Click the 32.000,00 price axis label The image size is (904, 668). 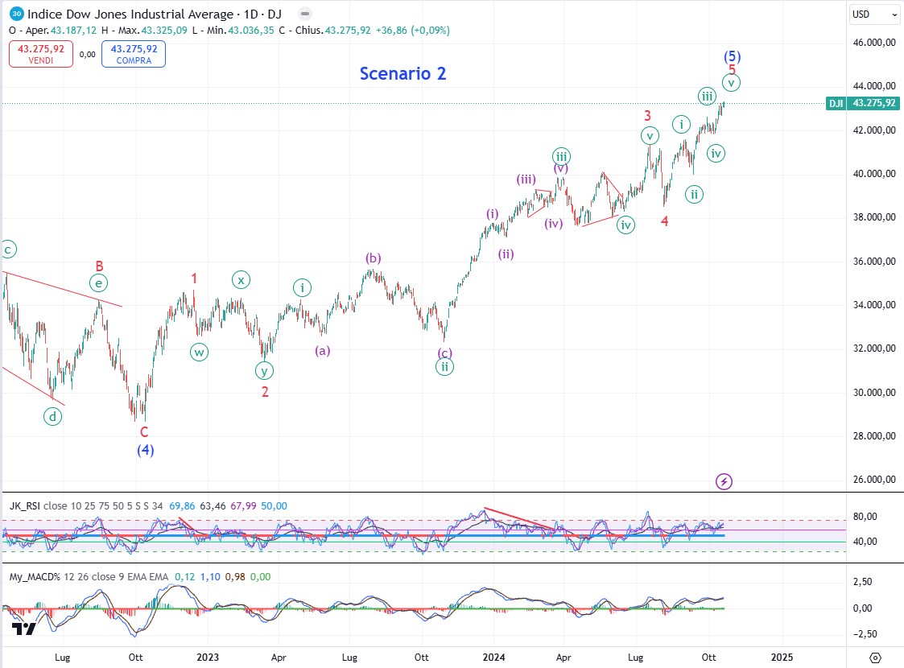pyautogui.click(x=874, y=348)
